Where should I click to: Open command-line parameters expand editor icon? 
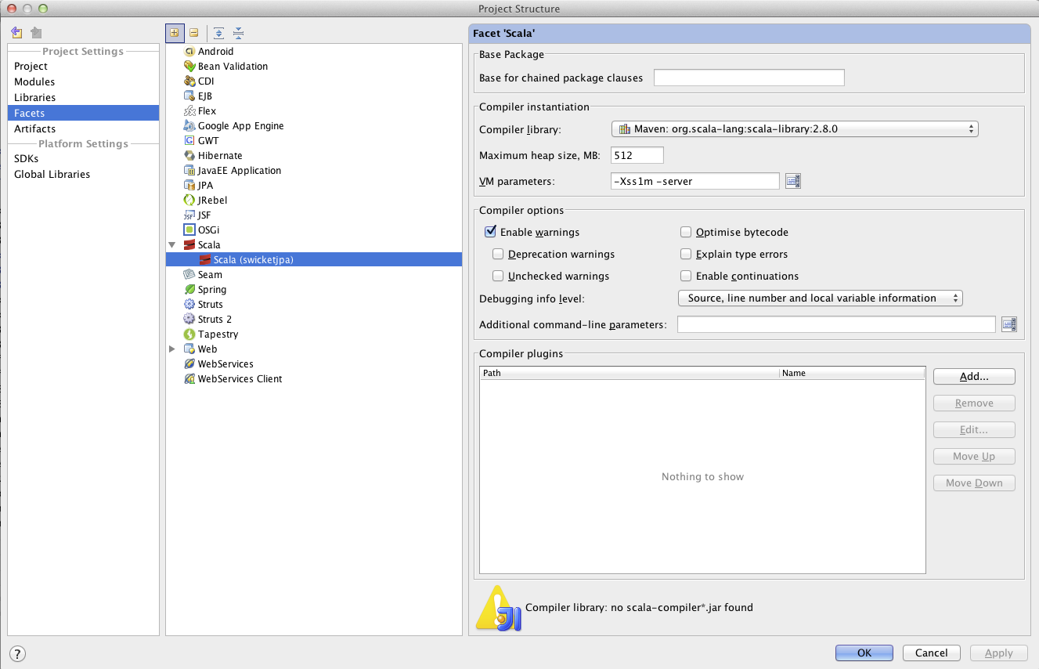1009,324
